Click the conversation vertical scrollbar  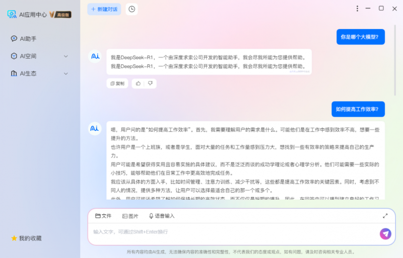[395, 60]
